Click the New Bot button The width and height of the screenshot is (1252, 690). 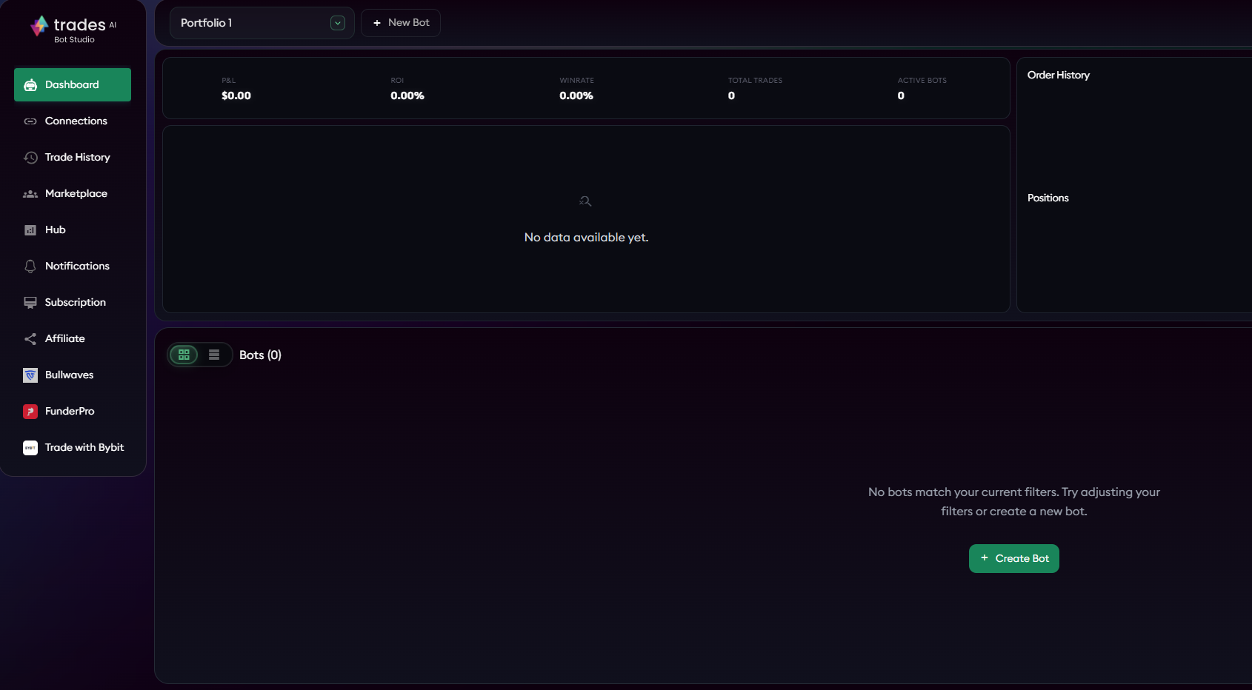pyautogui.click(x=401, y=23)
